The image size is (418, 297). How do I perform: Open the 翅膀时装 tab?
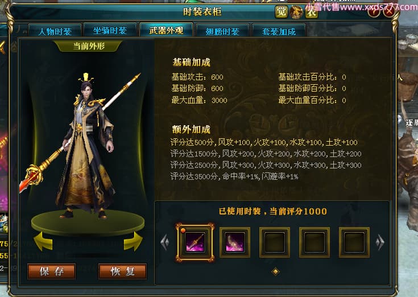[x=222, y=31]
